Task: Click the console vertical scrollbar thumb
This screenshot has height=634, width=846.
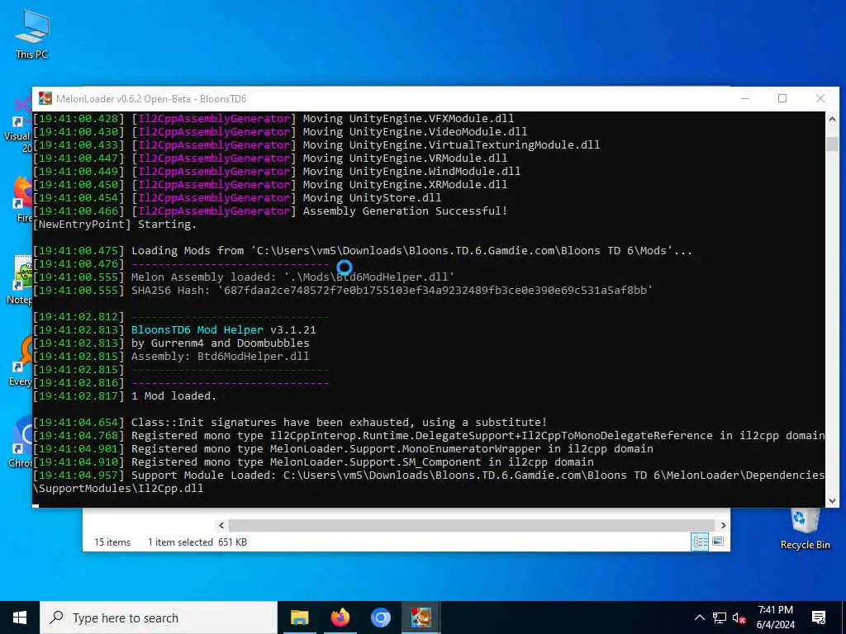Action: pyautogui.click(x=832, y=144)
